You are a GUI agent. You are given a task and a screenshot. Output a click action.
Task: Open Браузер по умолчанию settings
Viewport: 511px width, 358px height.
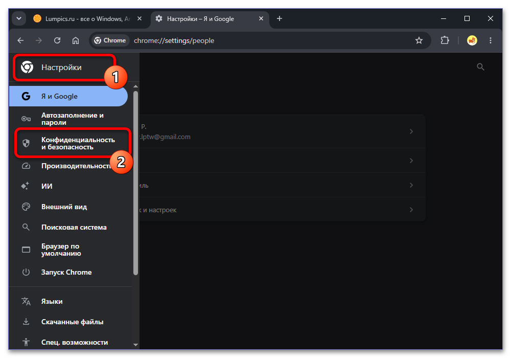[x=68, y=250]
